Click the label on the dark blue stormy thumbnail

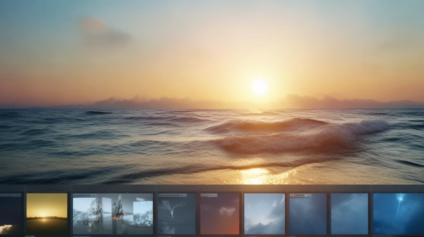[300, 195]
